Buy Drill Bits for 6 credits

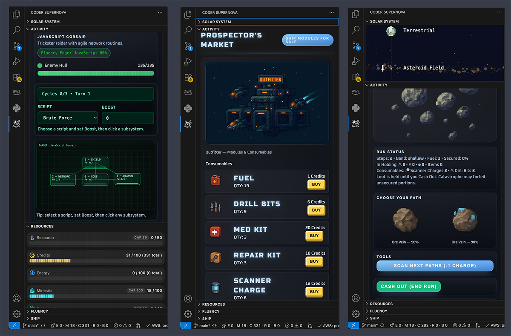[x=316, y=210]
